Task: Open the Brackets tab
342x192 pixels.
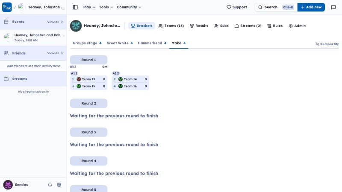Action: [x=142, y=26]
